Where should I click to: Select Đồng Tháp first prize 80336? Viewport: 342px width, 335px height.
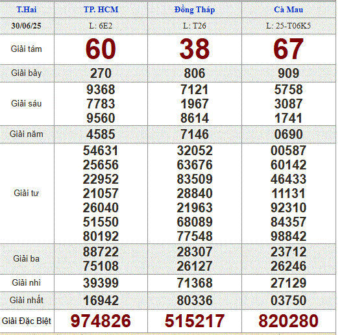(x=195, y=301)
